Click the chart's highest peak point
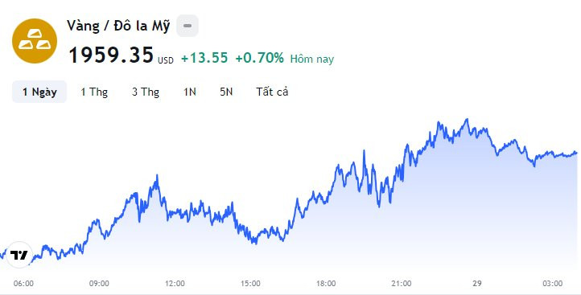The width and height of the screenshot is (581, 295). click(x=467, y=119)
